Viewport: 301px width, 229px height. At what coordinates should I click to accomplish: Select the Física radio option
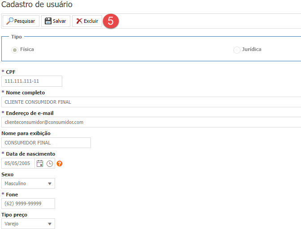pos(16,50)
